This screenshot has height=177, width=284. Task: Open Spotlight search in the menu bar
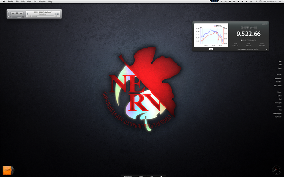point(280,1)
